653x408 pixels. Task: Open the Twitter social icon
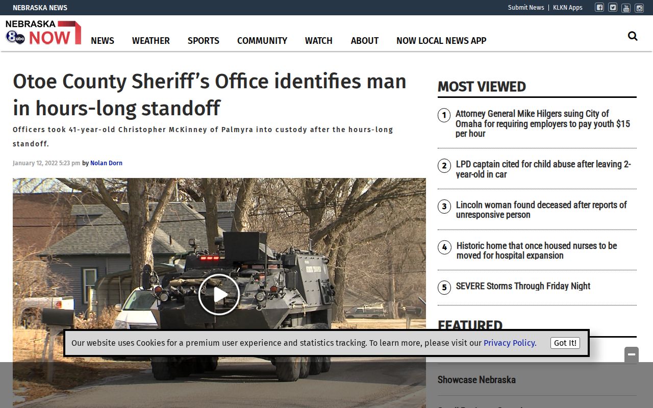coord(613,8)
